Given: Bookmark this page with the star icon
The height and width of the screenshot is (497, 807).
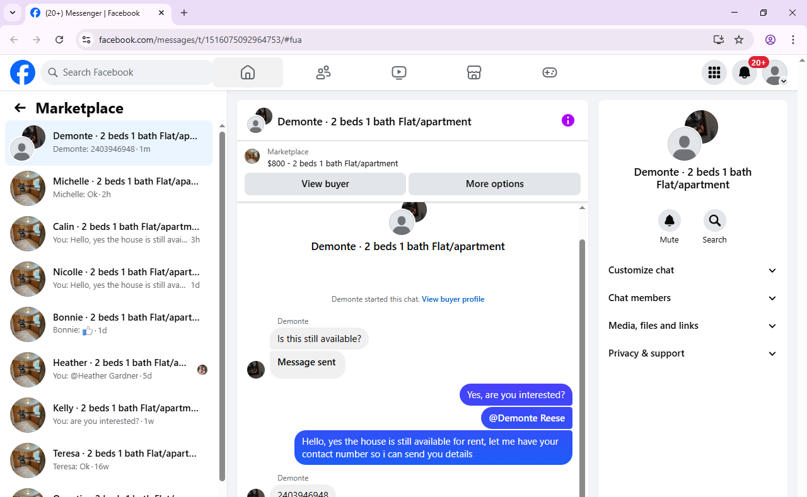Looking at the screenshot, I should tap(739, 40).
